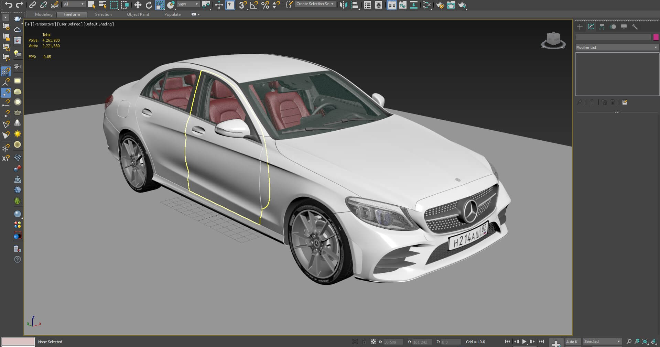Open the Curve Editor icon
The image size is (660, 347).
(x=403, y=5)
